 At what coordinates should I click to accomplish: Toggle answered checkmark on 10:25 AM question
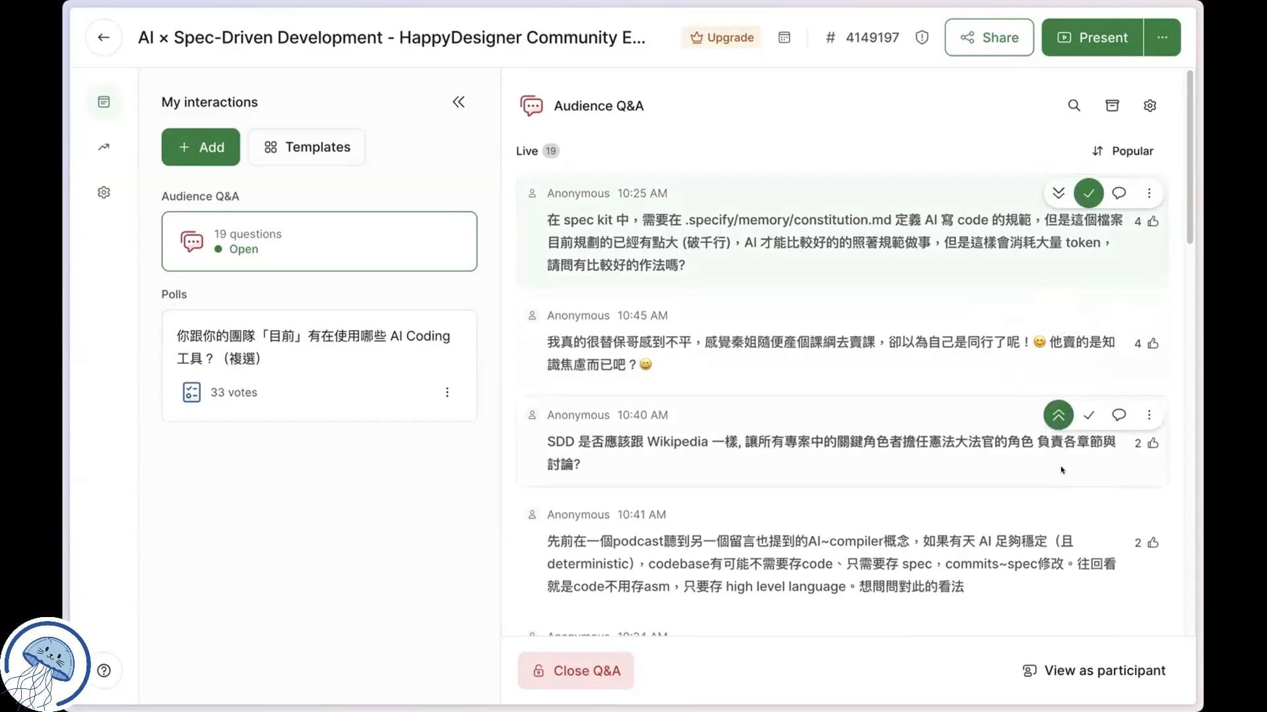point(1088,193)
